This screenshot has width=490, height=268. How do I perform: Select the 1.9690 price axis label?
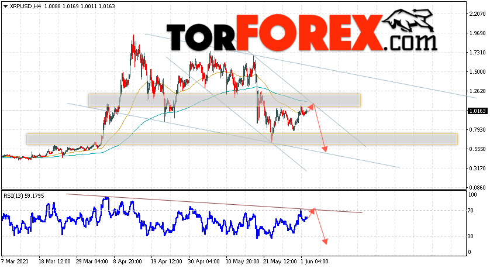coord(478,33)
